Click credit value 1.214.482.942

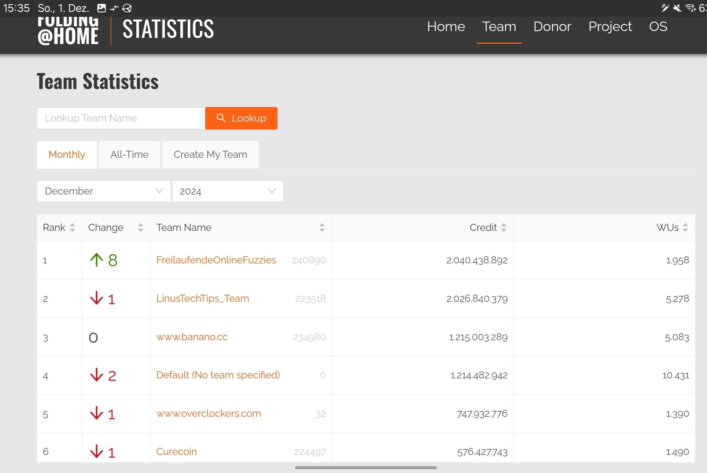[479, 375]
